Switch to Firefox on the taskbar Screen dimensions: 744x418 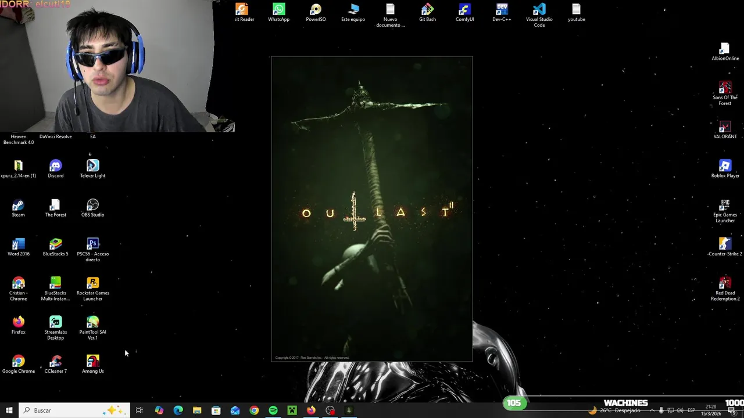coord(311,410)
